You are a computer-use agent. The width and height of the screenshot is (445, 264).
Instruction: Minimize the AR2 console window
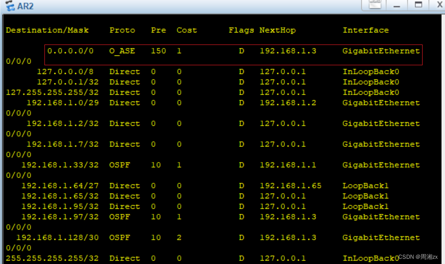point(396,5)
